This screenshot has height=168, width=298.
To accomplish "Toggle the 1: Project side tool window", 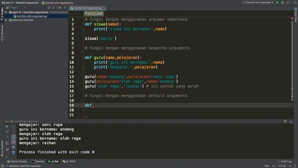I will click(2, 14).
